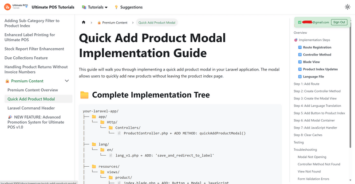Click the Language File number 5 icon
Screen dimensions: 355x184
point(300,77)
